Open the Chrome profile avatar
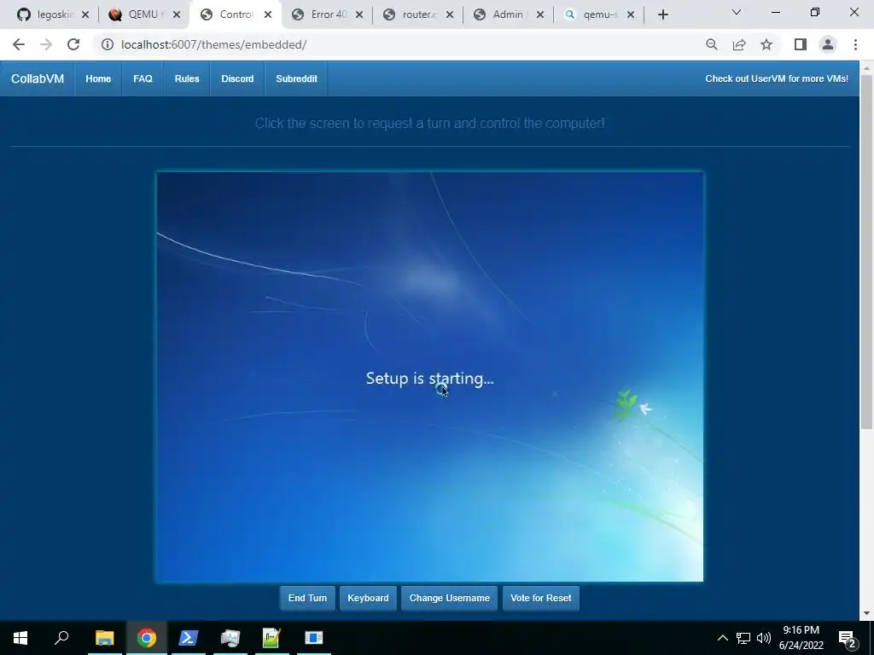874x655 pixels. 828,44
